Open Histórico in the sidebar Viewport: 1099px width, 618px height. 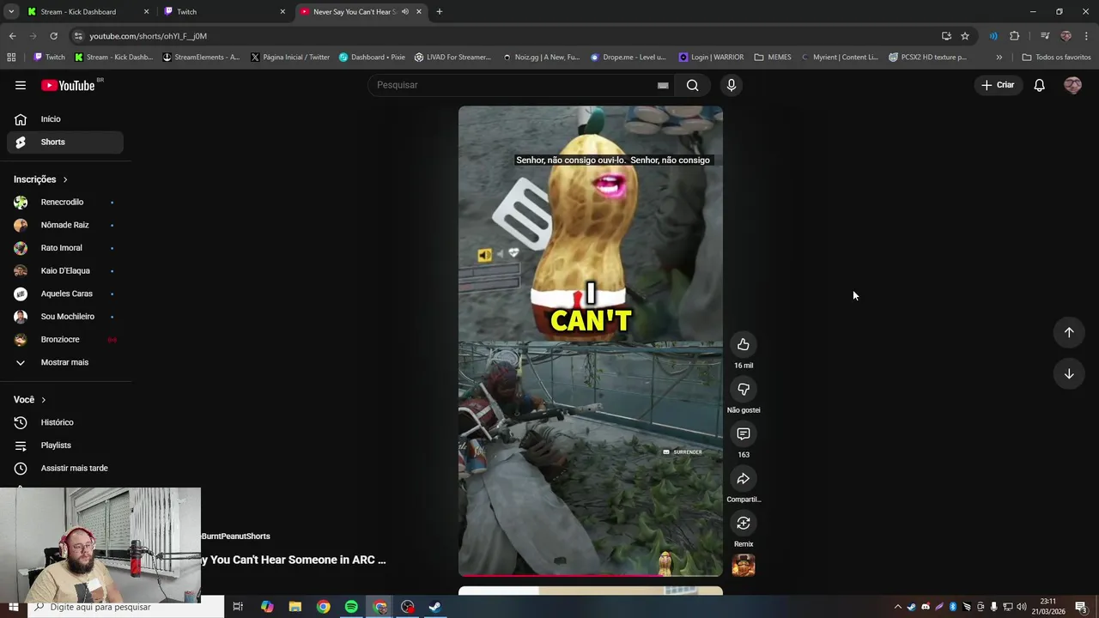[x=65, y=422]
